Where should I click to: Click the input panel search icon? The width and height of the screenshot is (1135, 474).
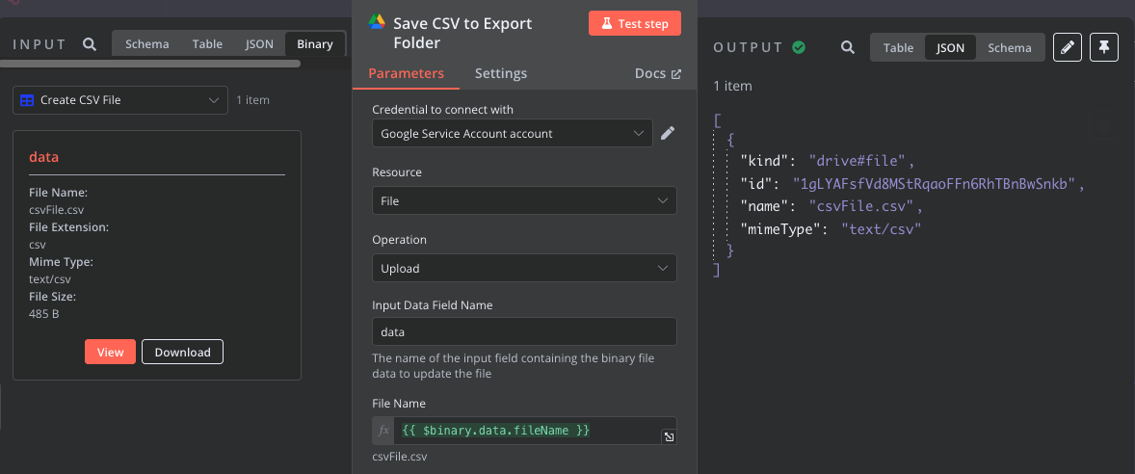(x=90, y=44)
